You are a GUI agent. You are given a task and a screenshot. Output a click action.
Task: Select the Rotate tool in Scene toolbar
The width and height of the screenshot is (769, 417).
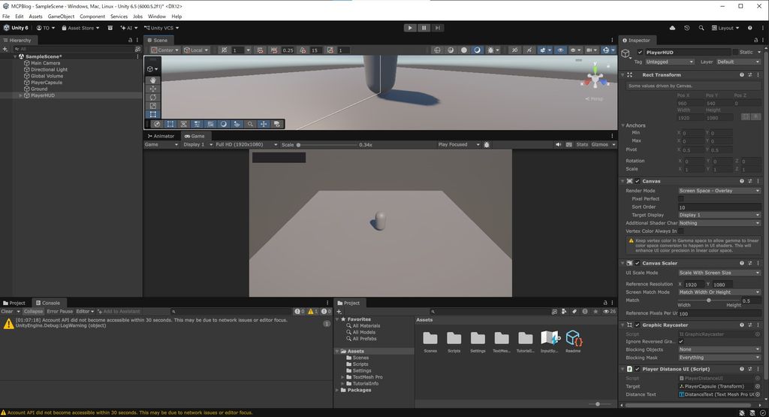coord(153,97)
